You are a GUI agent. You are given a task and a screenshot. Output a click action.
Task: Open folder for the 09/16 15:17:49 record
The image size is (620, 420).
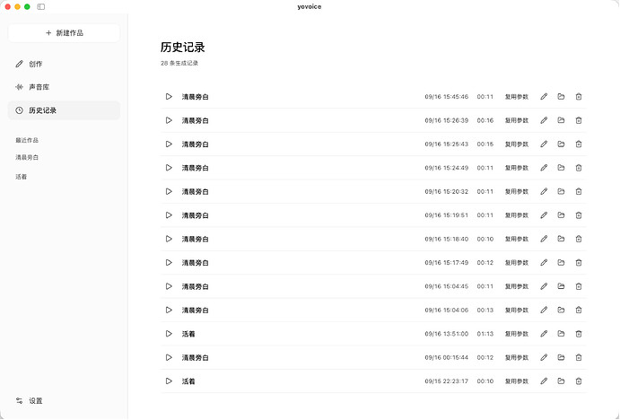(561, 263)
